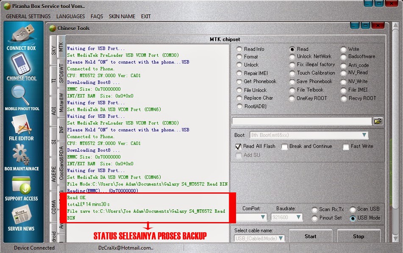Choose Unlock NetWork option
The image size is (403, 253).
pyautogui.click(x=292, y=56)
